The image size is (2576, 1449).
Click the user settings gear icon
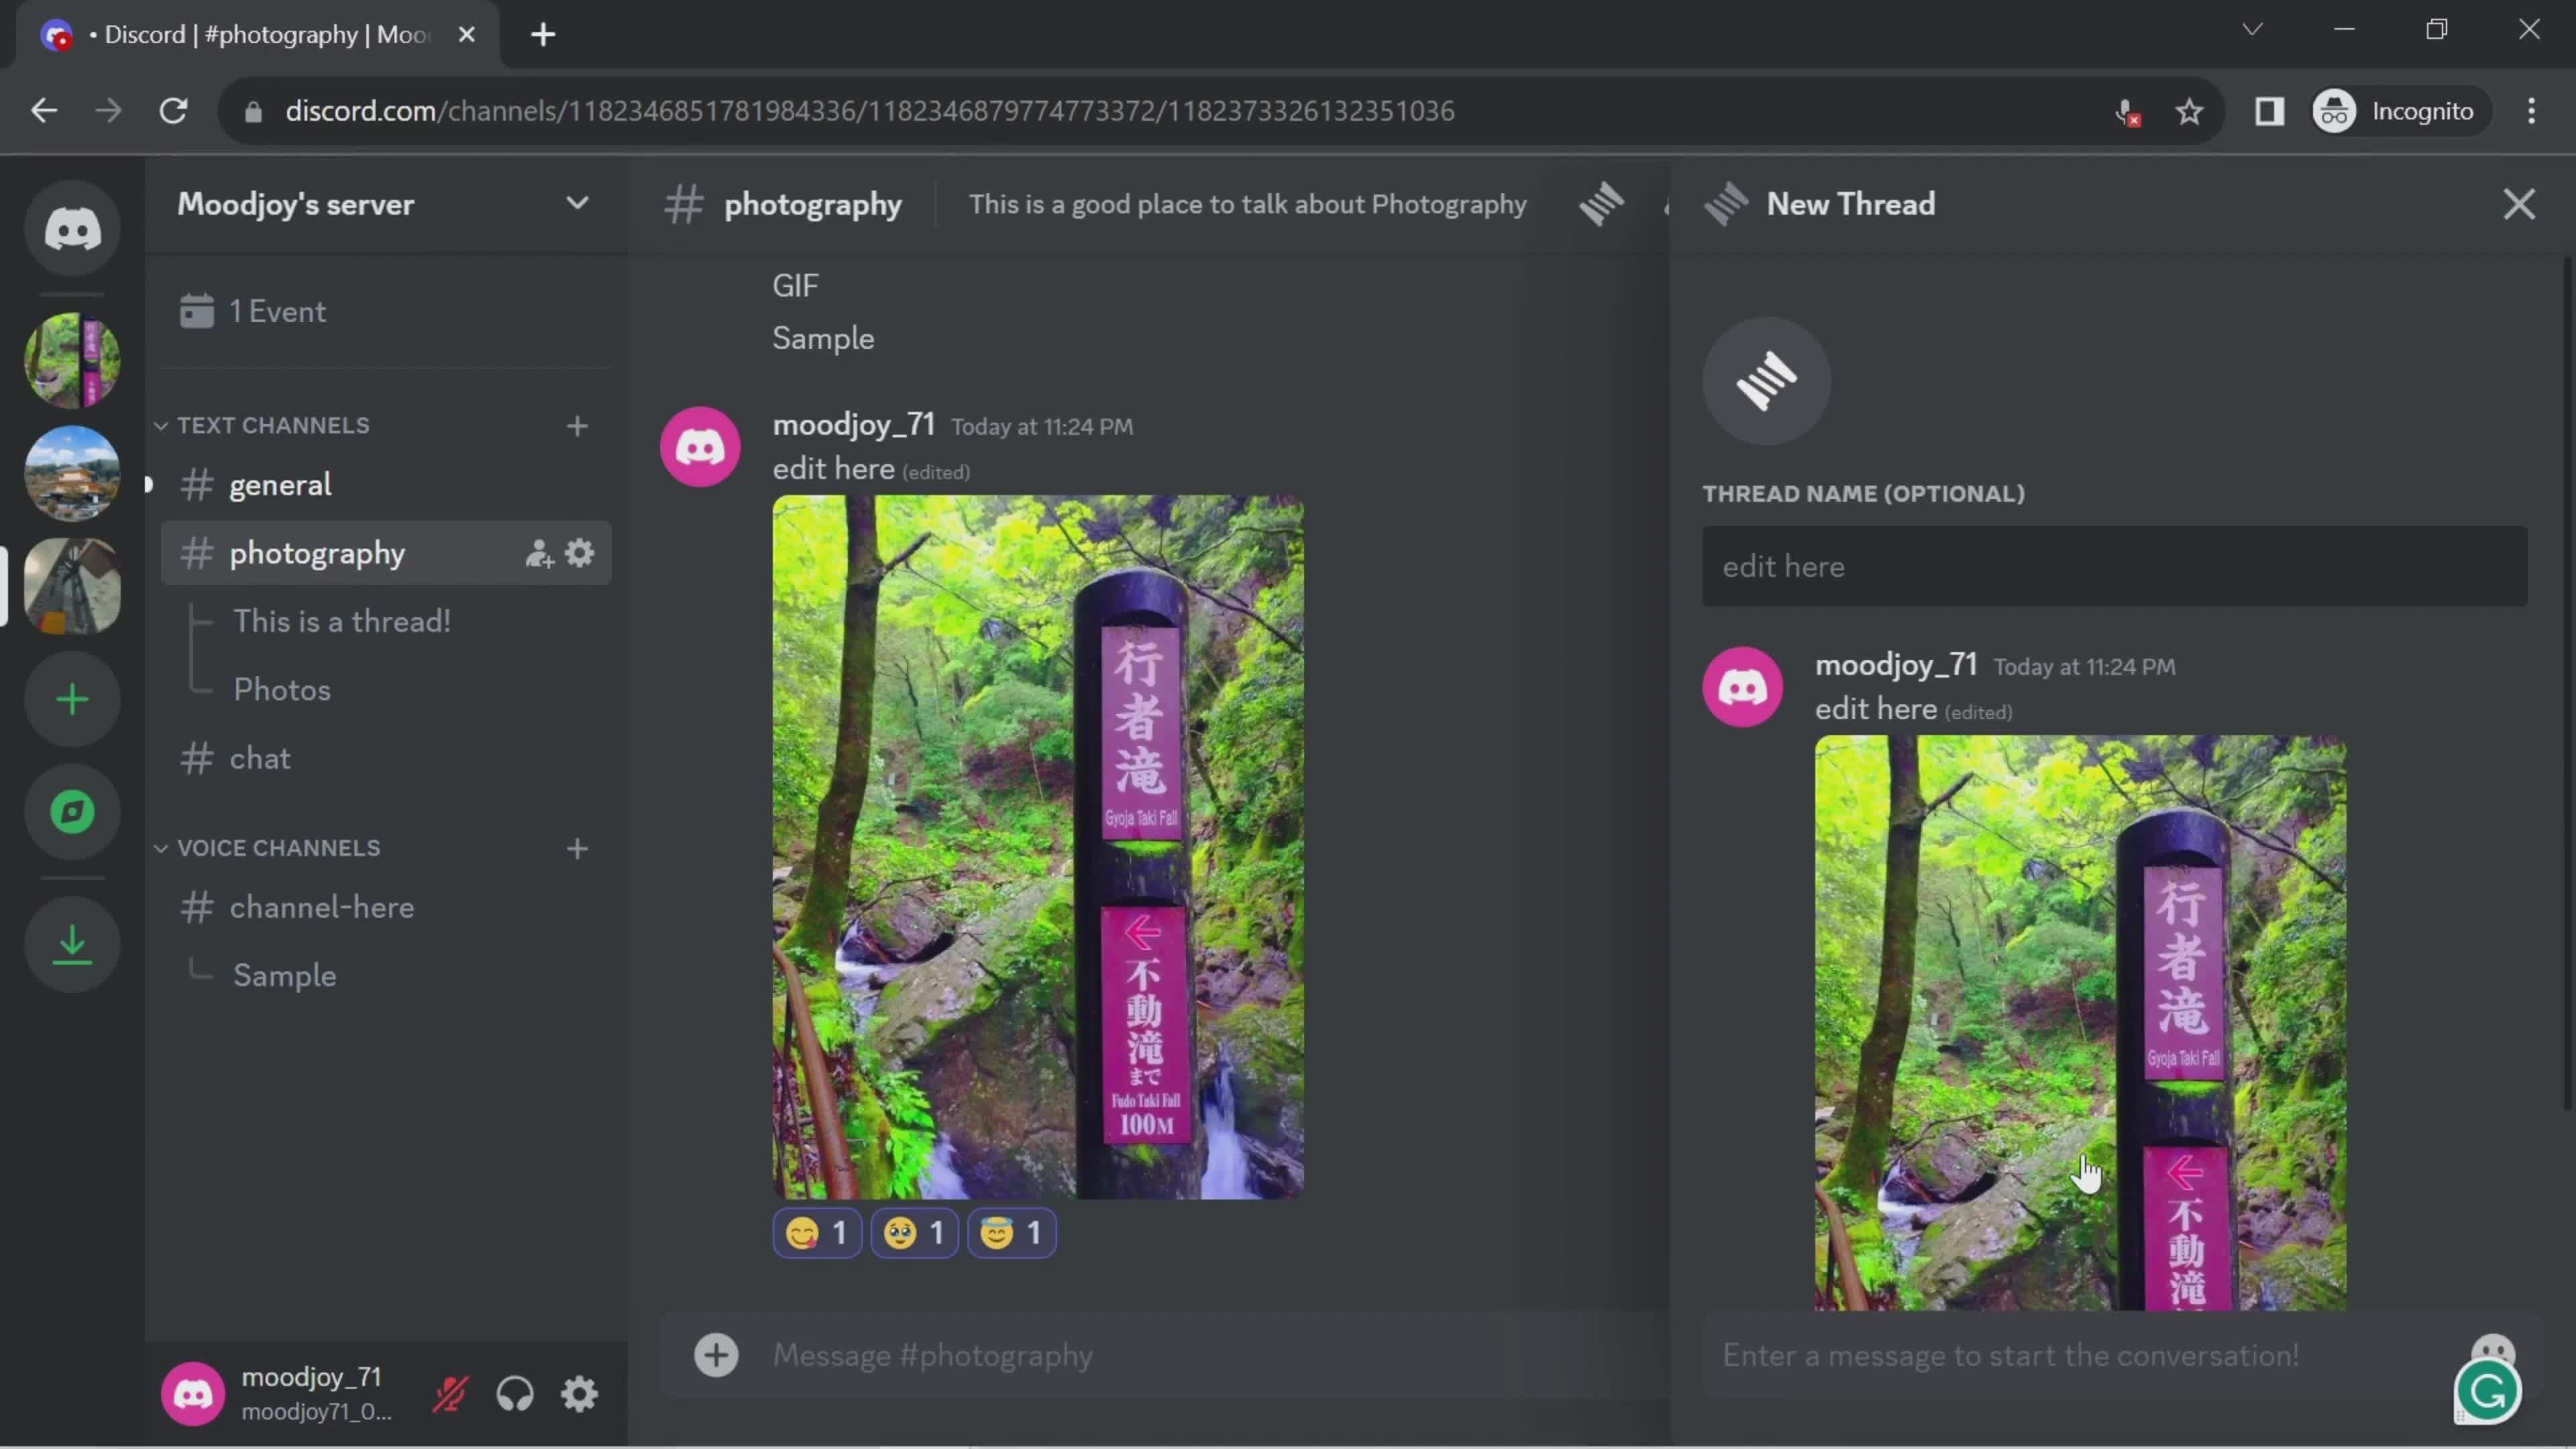(578, 1394)
